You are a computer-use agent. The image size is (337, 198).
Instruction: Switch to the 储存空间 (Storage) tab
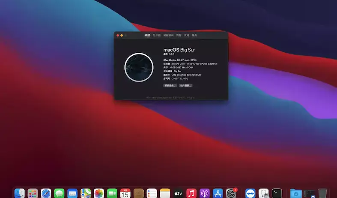168,35
